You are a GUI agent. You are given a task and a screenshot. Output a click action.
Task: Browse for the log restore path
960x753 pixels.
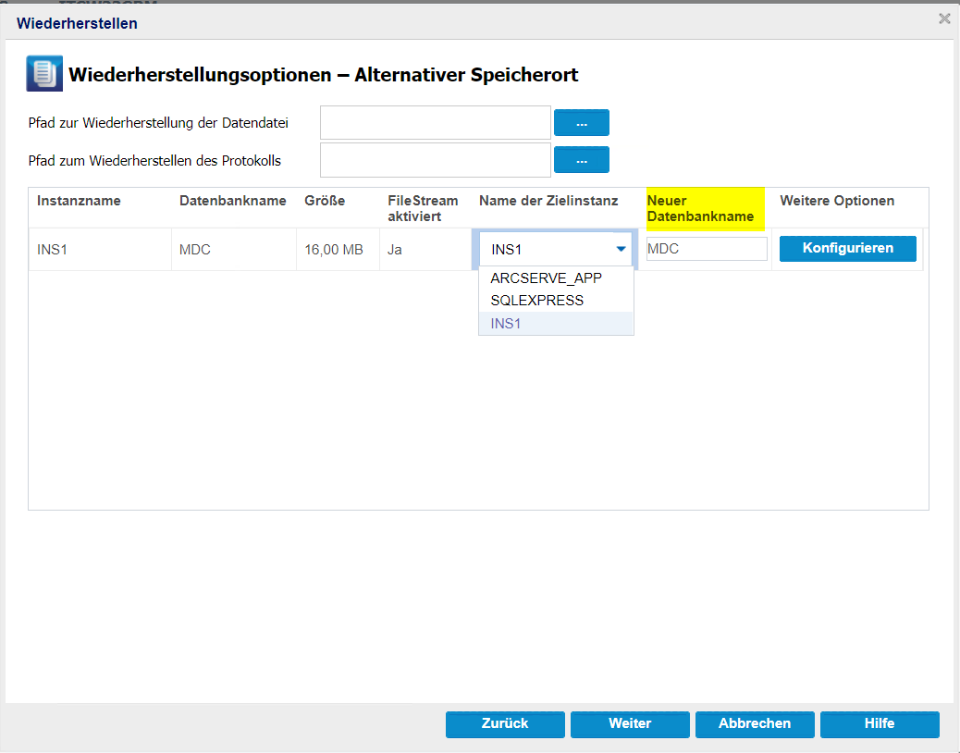581,160
